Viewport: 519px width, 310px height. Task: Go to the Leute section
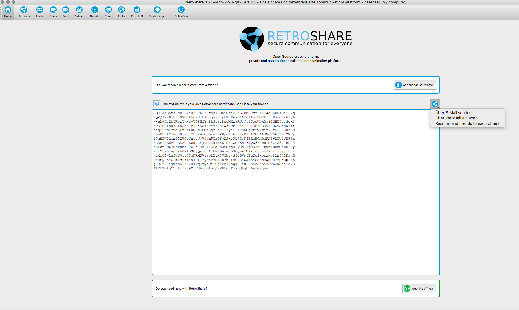[x=40, y=10]
